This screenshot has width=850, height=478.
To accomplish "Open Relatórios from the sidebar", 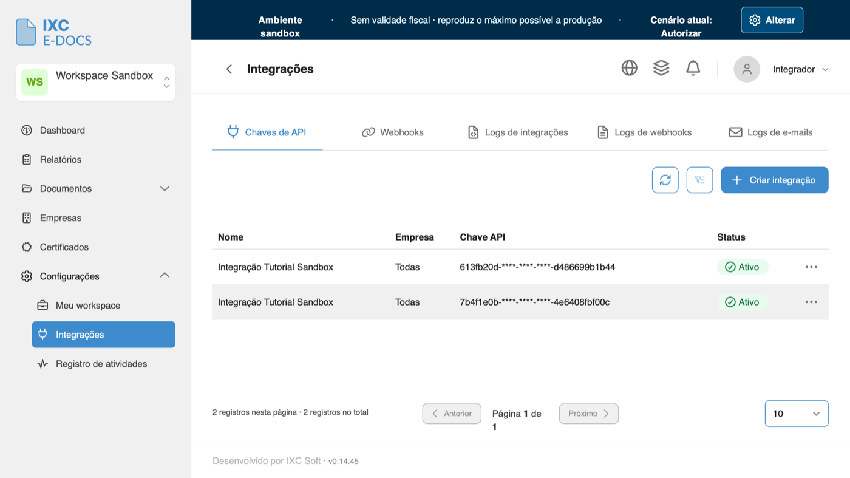I will click(x=95, y=159).
